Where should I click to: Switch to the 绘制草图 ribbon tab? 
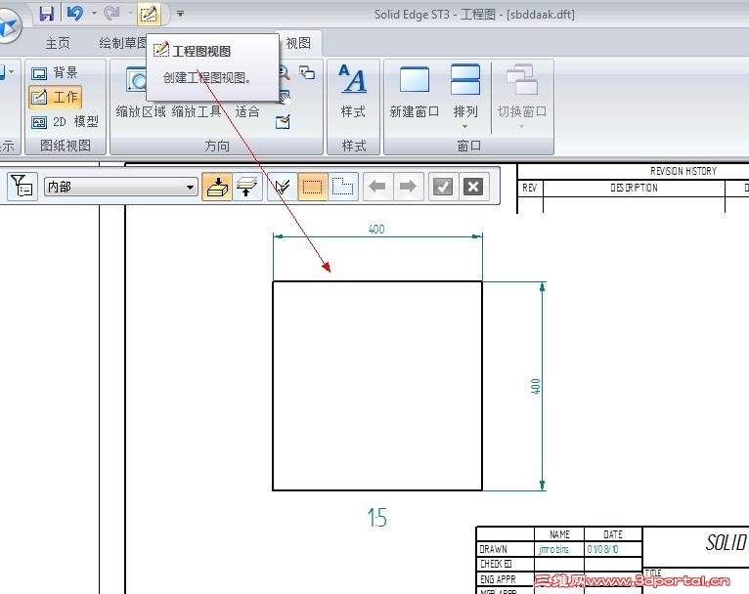click(x=122, y=43)
